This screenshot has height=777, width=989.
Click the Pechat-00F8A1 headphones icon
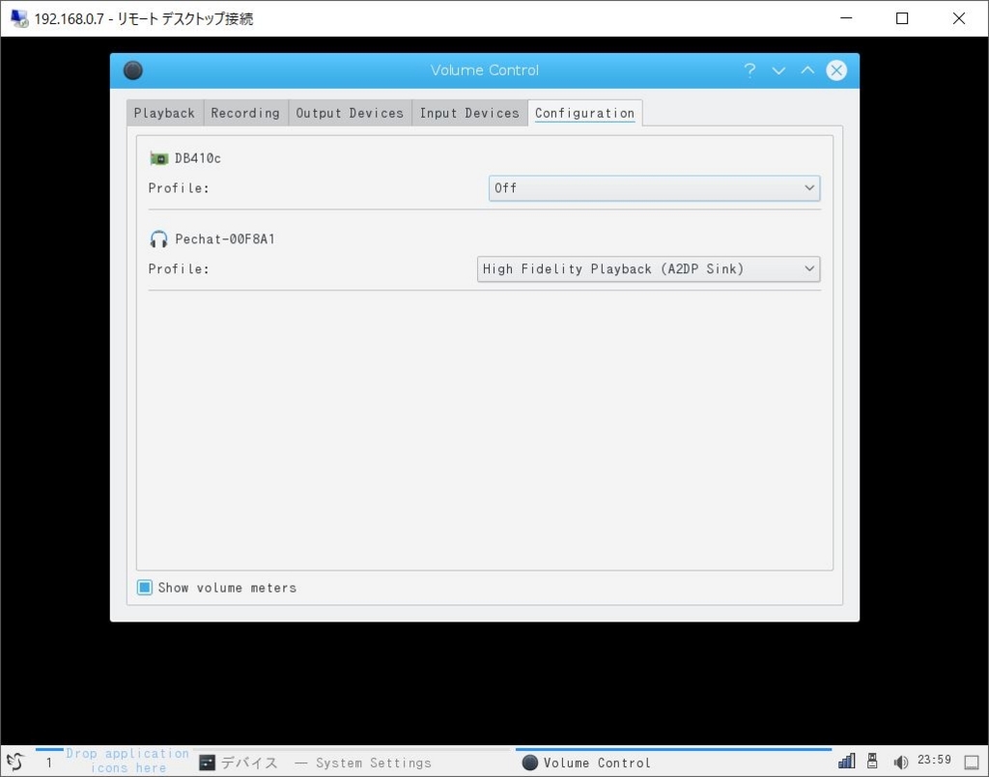click(x=159, y=239)
